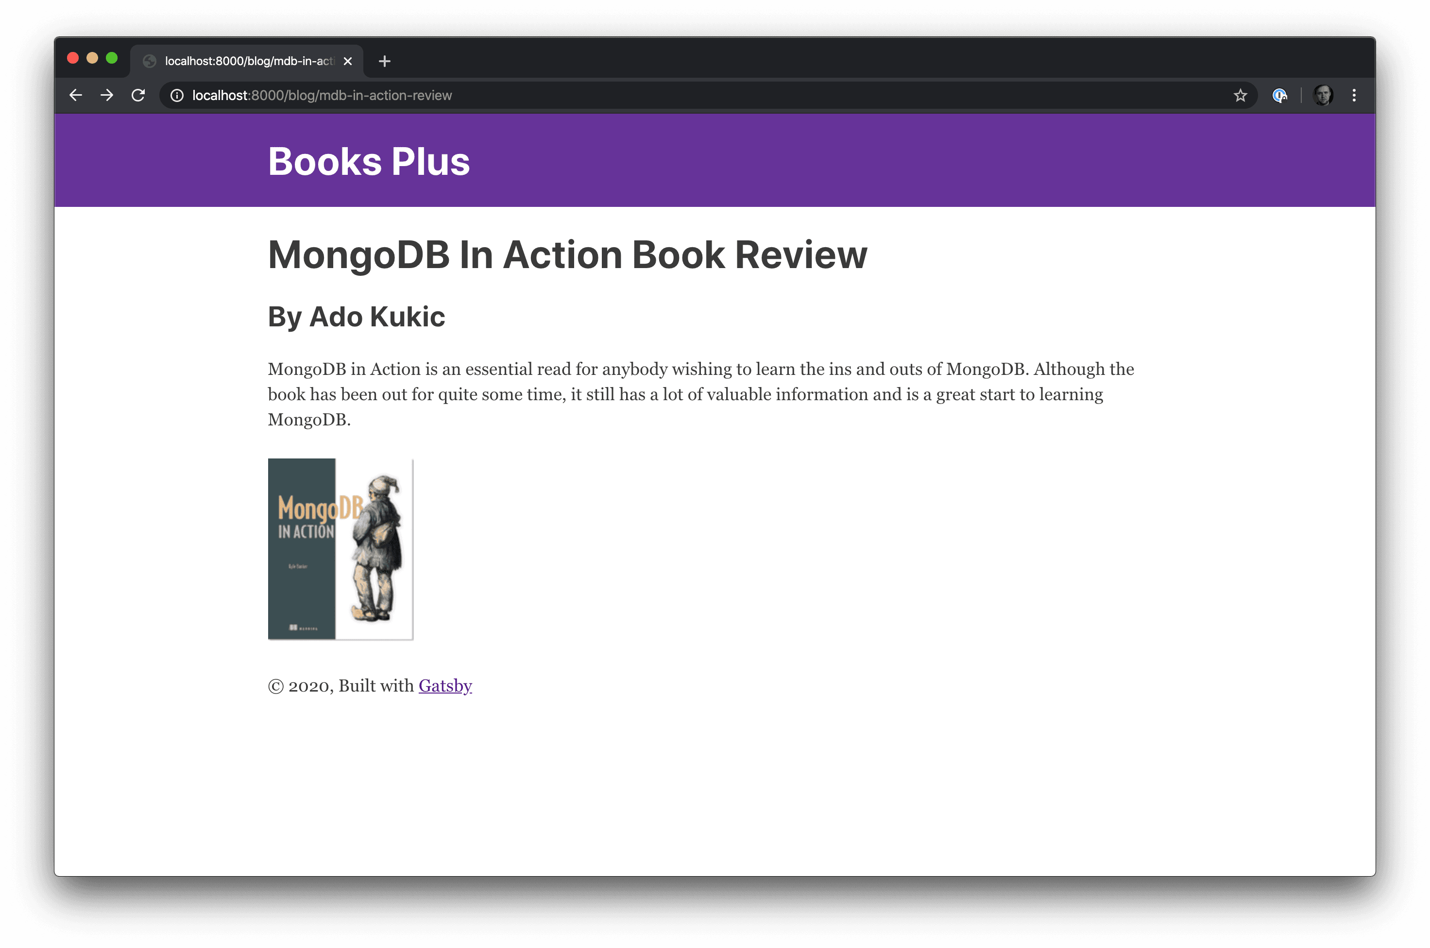
Task: Click the extension icon in the toolbar
Action: tap(1280, 95)
